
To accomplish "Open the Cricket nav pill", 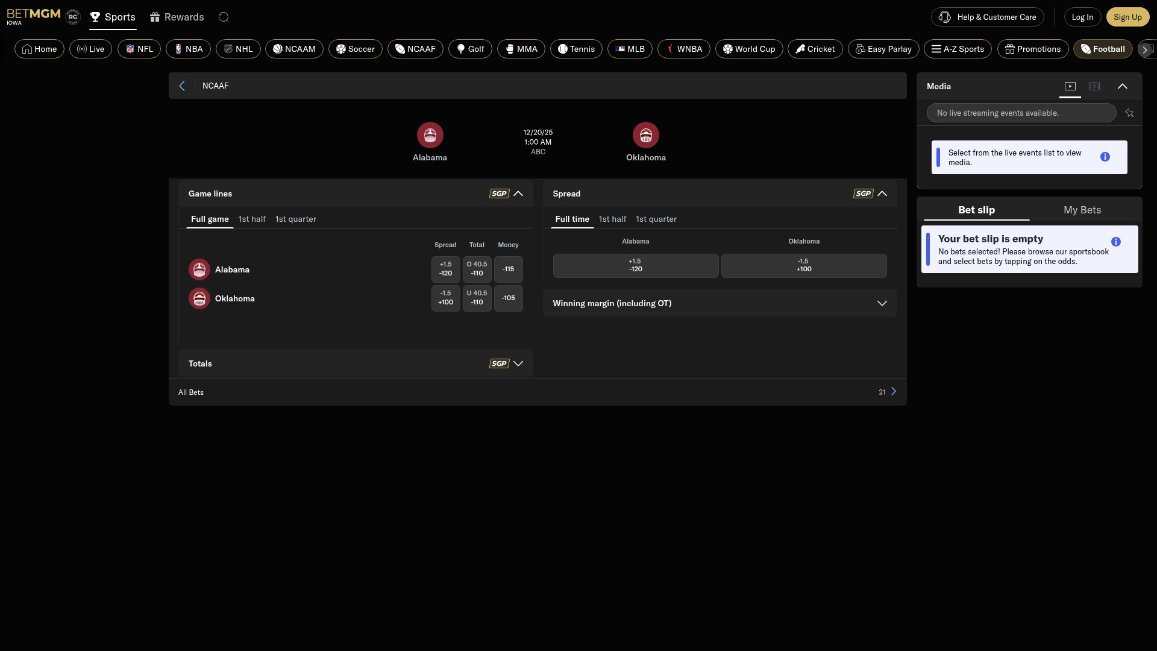I will [x=815, y=49].
